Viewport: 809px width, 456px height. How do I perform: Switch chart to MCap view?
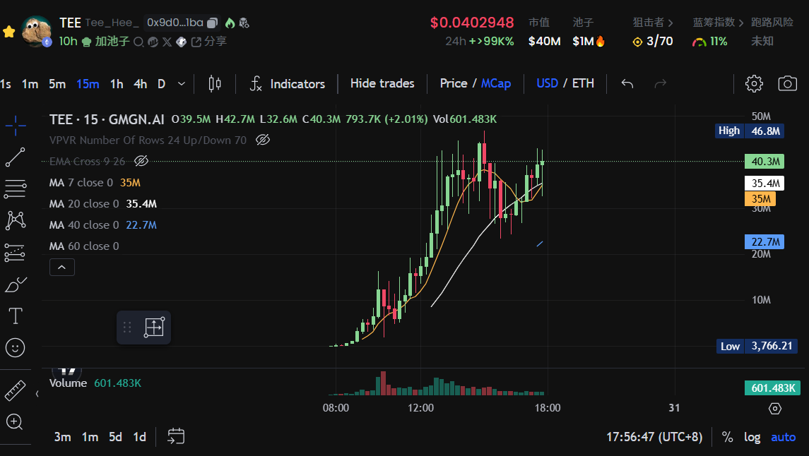pos(496,83)
